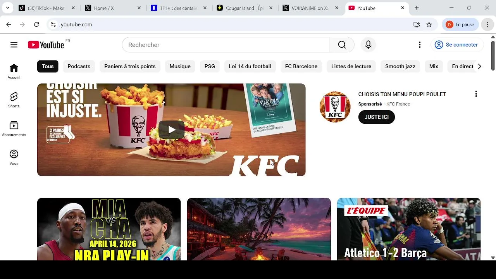Image resolution: width=496 pixels, height=279 pixels.
Task: Expand the tab search dropdown
Action: [7, 8]
